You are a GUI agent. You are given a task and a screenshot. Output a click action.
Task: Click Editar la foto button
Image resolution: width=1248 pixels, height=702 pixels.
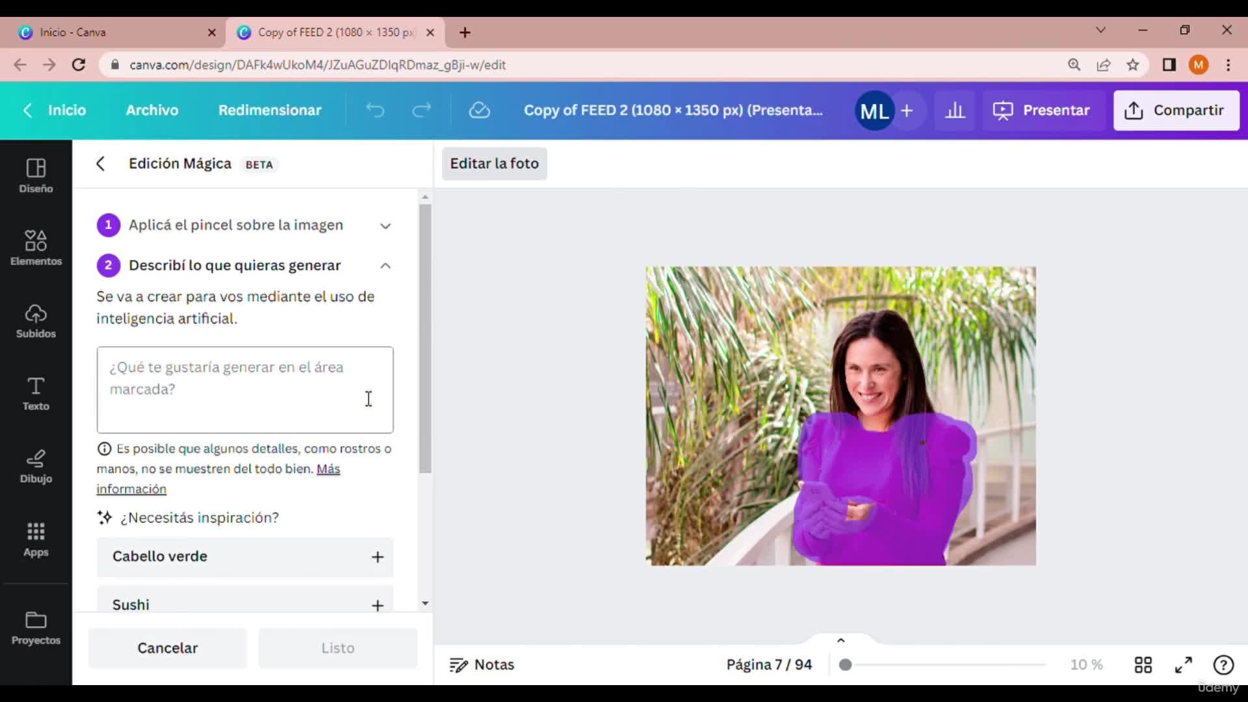(494, 164)
